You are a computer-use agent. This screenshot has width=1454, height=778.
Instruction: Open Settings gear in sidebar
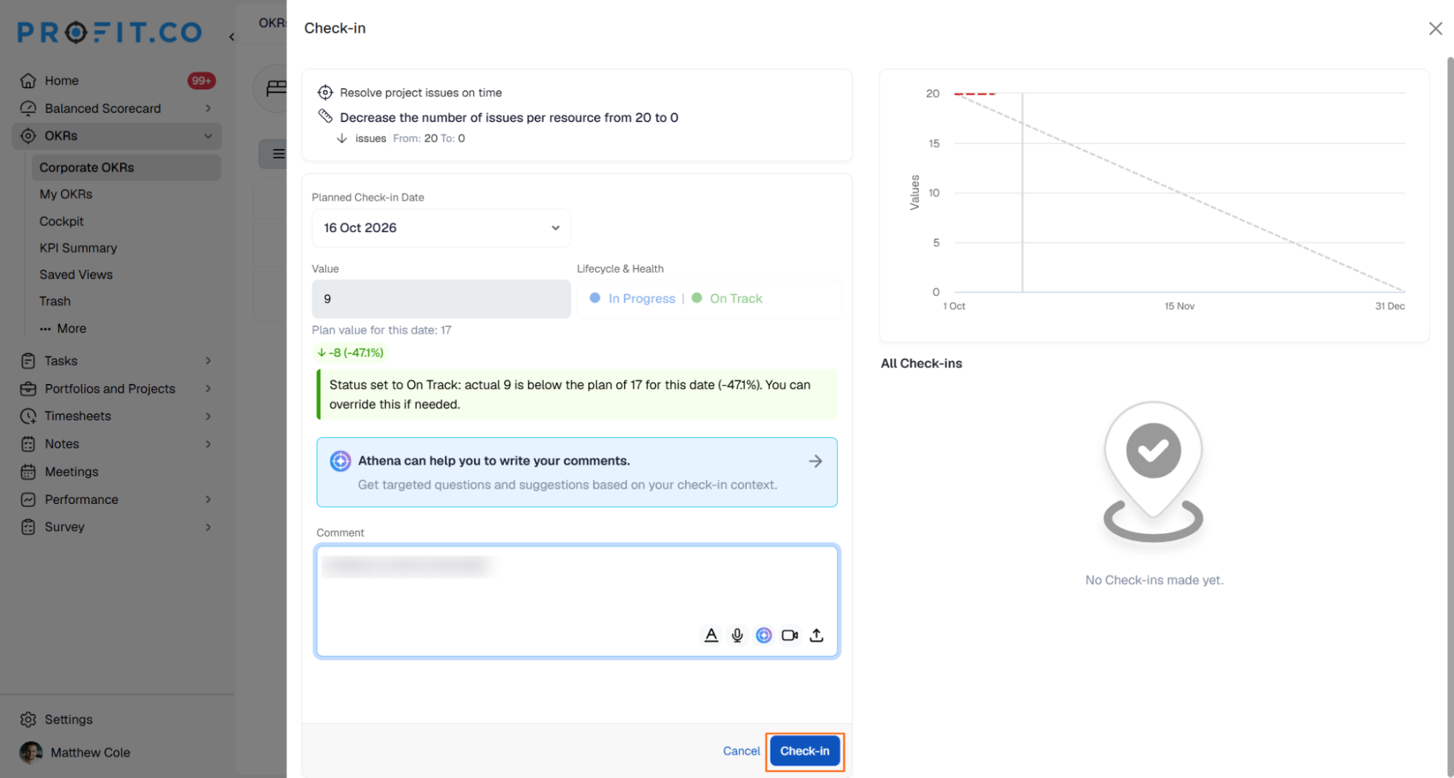click(28, 719)
